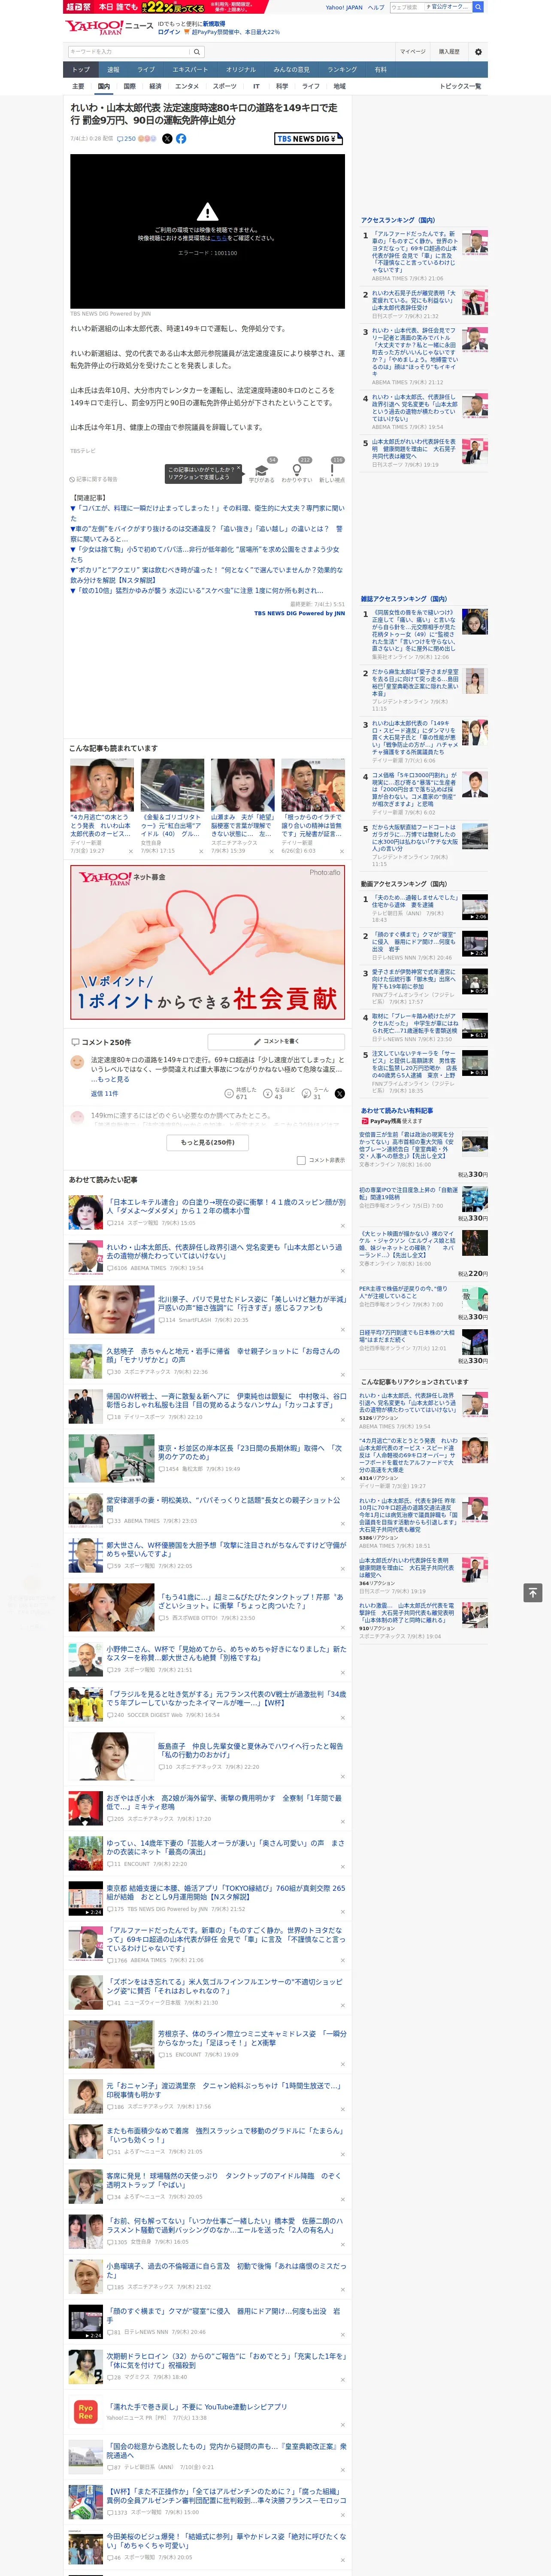Open settings via the gear icon
Screen dimensions: 551x2576
pos(478,52)
